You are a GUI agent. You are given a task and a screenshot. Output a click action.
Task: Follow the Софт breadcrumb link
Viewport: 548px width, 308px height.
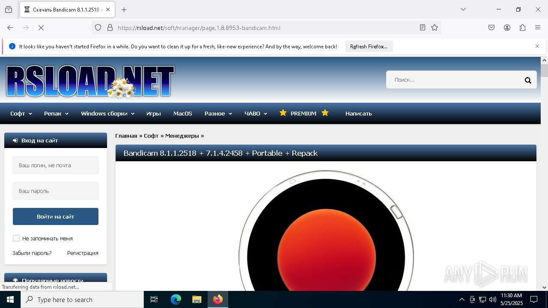[x=151, y=136]
